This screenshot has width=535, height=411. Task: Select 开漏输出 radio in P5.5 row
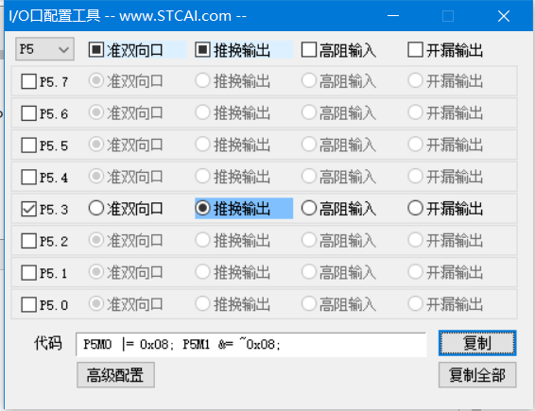(415, 145)
